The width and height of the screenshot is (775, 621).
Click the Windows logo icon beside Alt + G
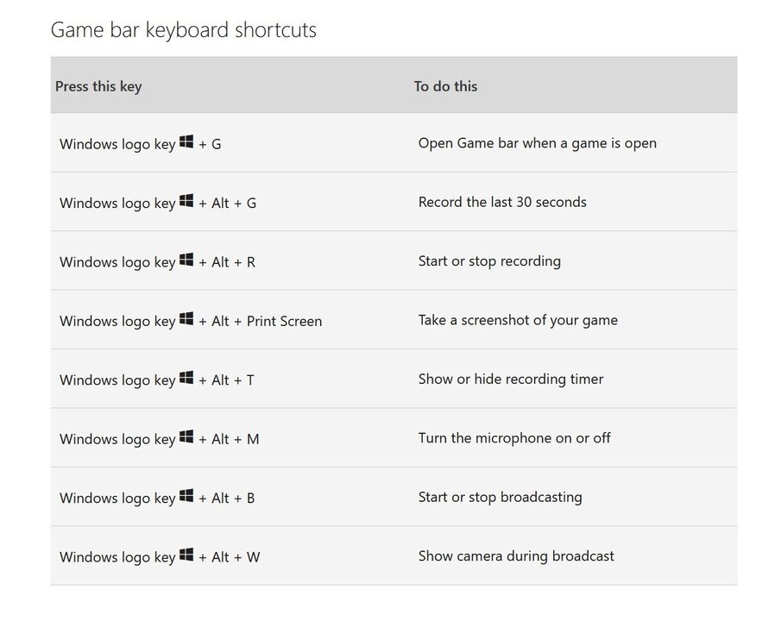click(186, 201)
